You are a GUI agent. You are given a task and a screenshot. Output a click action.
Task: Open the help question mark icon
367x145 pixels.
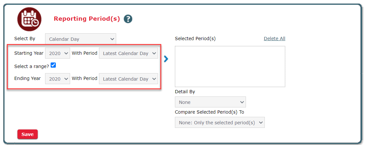click(x=128, y=19)
